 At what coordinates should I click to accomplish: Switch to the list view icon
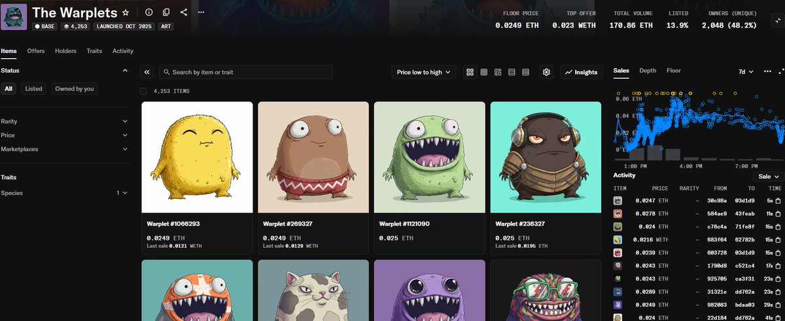(x=512, y=72)
